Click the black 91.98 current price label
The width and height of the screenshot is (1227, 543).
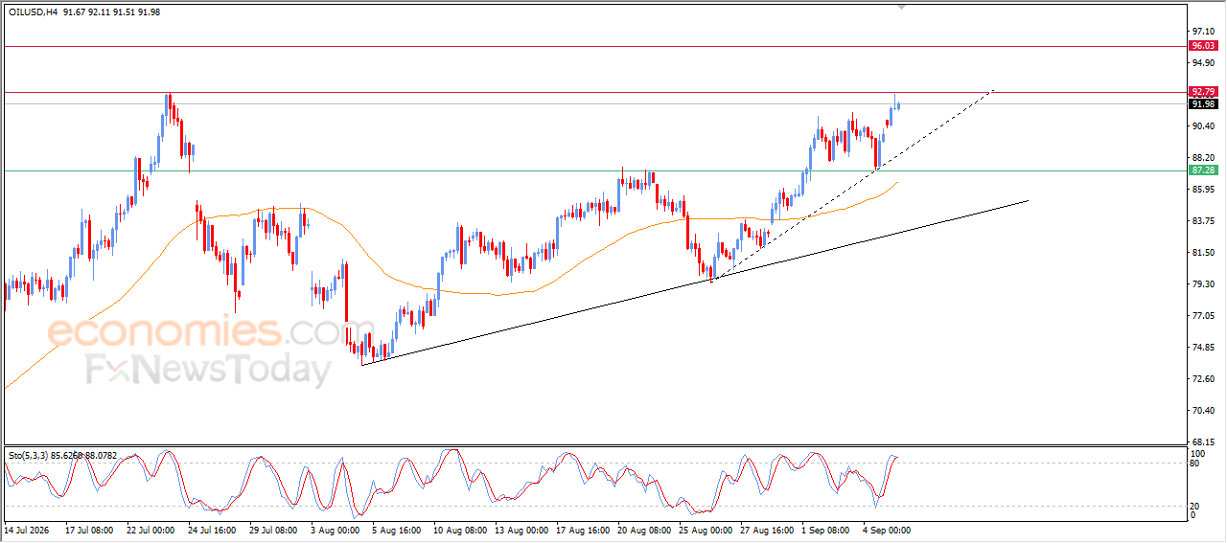[1202, 103]
